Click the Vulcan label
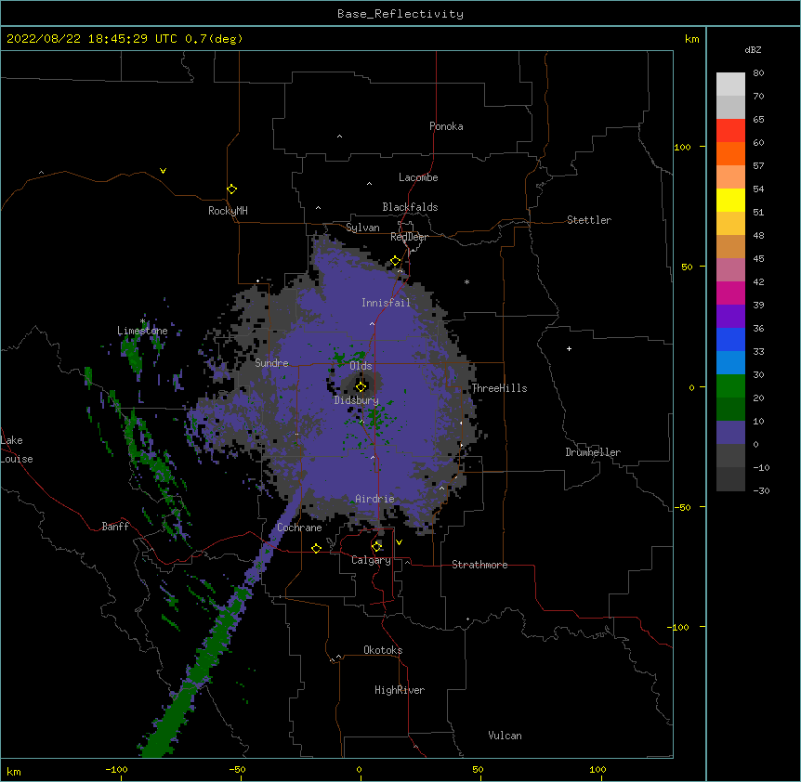The width and height of the screenshot is (801, 782). click(505, 736)
